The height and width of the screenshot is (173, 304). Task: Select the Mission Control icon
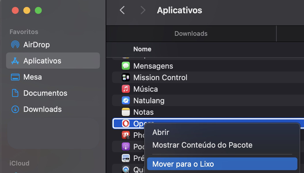[126, 77]
